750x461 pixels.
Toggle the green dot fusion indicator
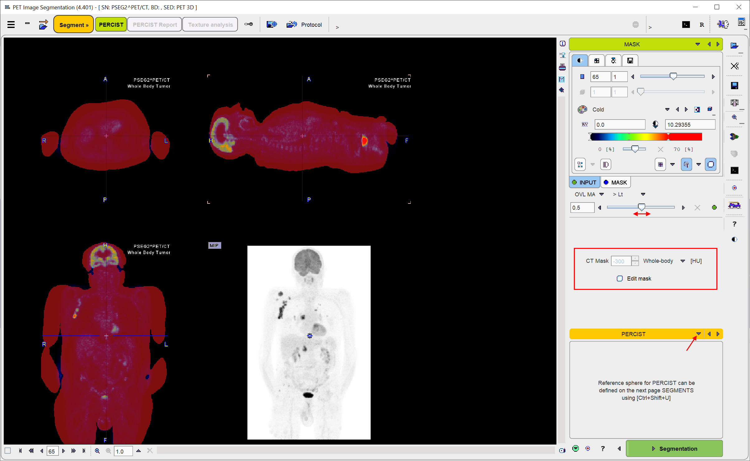pyautogui.click(x=714, y=208)
